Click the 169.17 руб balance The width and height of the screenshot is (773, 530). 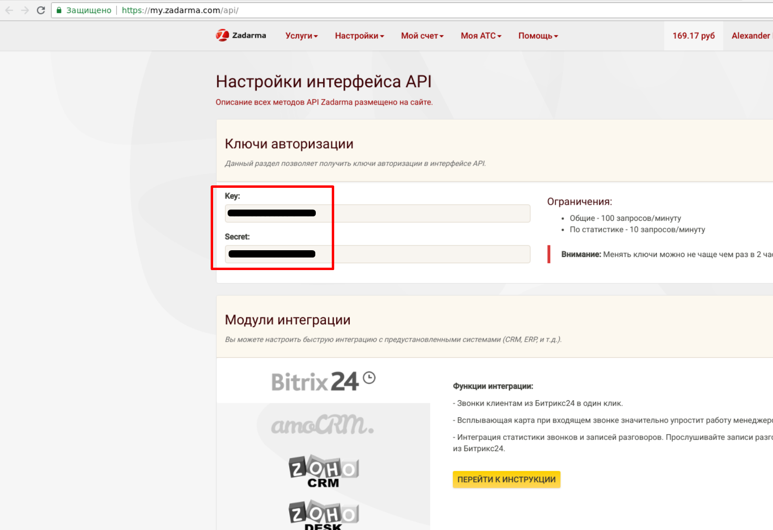point(694,36)
